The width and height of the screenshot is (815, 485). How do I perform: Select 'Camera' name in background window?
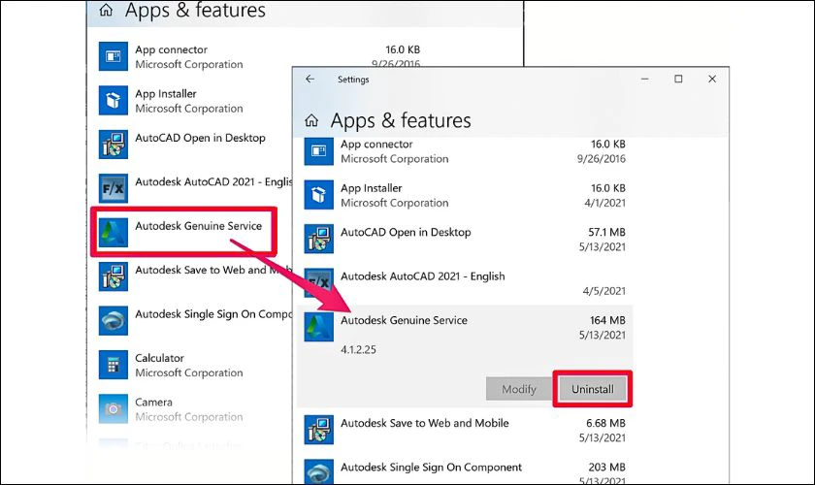(154, 402)
